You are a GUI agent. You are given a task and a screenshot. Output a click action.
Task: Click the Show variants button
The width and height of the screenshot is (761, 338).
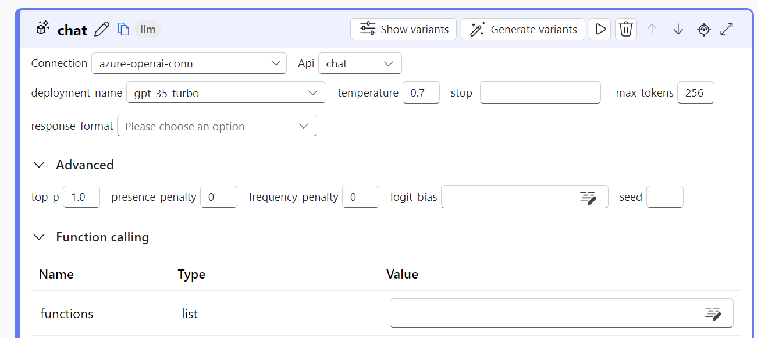404,29
